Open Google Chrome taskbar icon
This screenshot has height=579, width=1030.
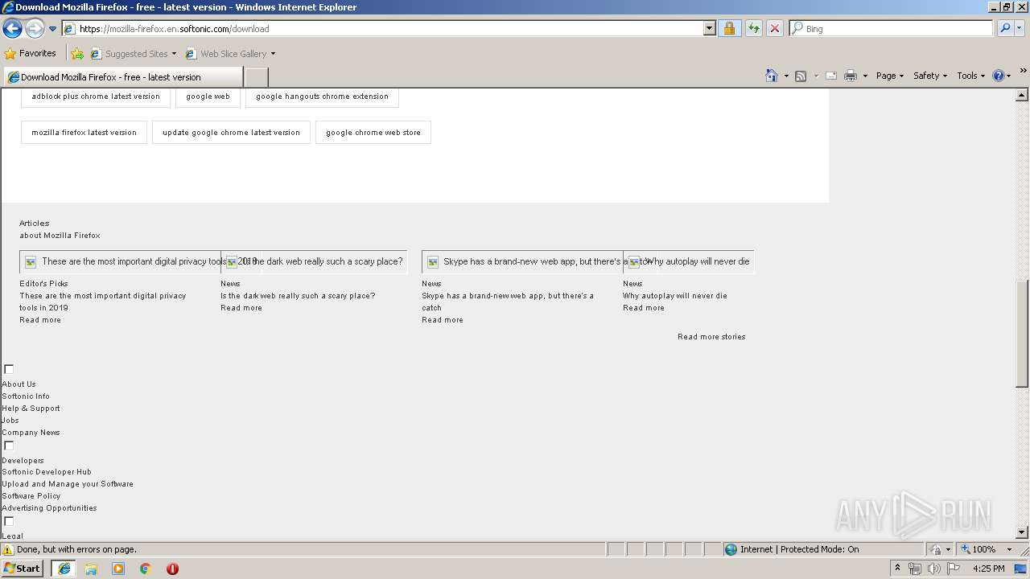click(146, 569)
